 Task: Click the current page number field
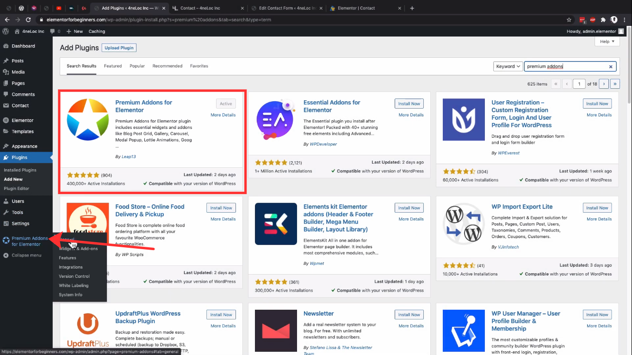click(x=579, y=84)
